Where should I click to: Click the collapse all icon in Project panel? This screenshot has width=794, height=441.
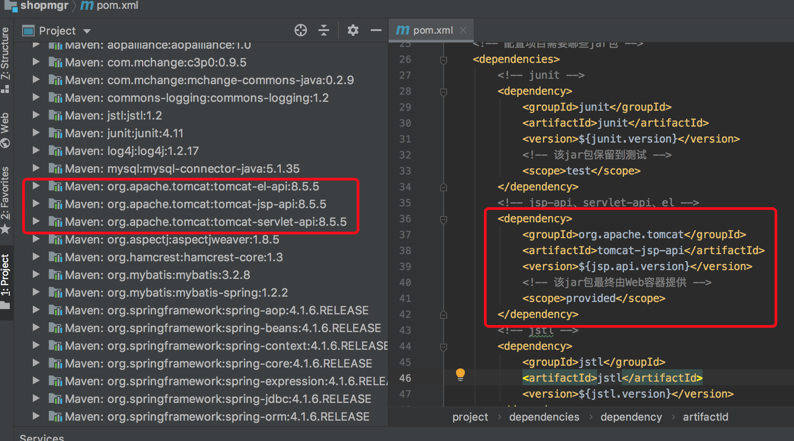324,30
